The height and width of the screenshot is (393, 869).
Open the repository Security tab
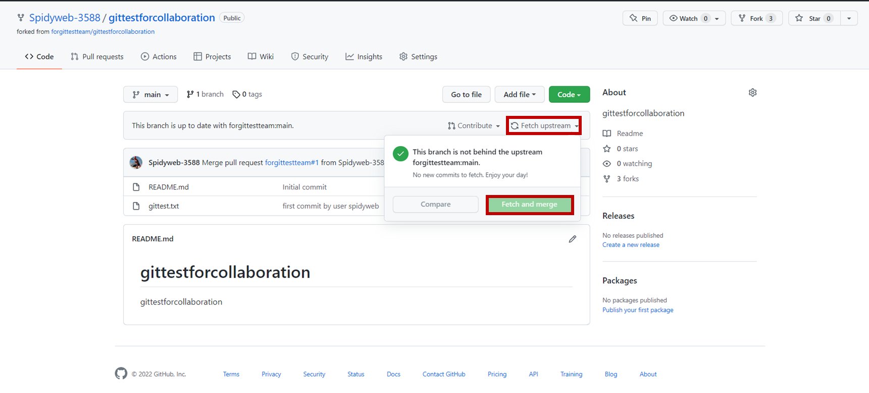[x=310, y=56]
